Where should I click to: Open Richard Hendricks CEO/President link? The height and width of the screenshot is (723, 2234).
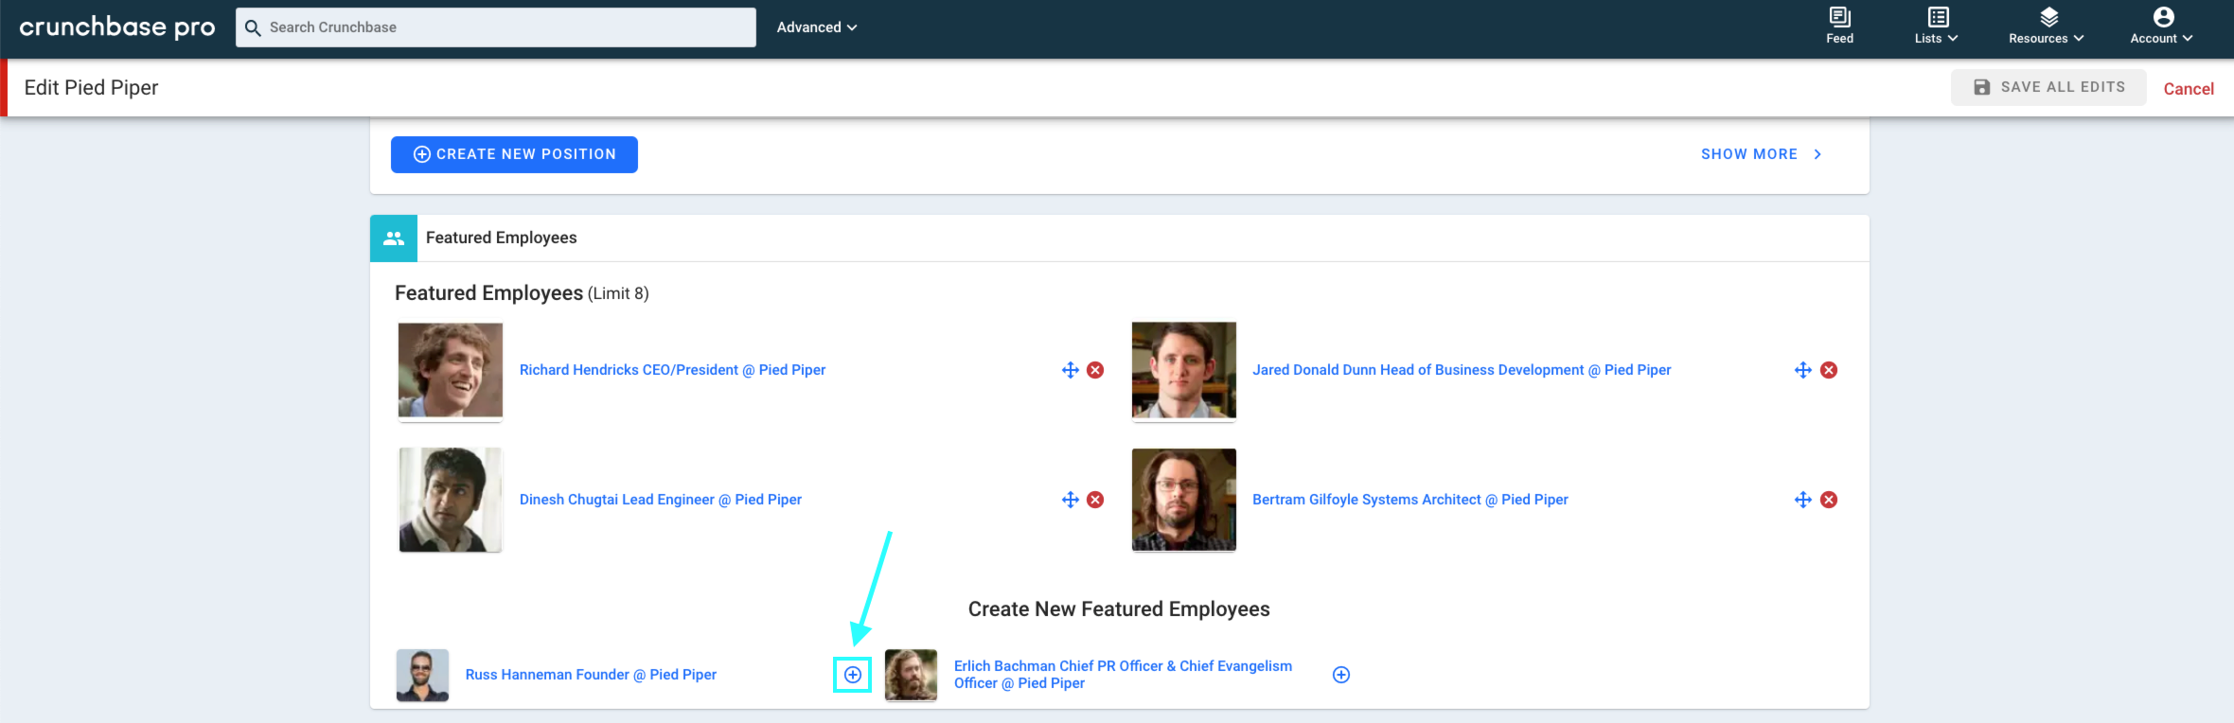(672, 370)
